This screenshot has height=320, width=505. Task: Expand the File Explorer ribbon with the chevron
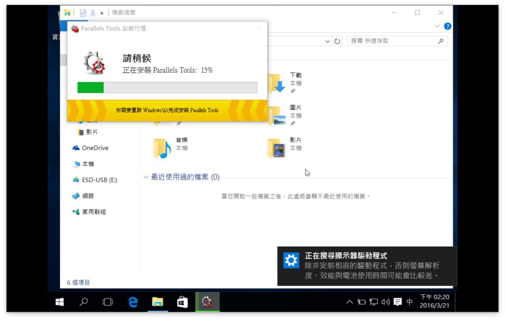[437, 26]
